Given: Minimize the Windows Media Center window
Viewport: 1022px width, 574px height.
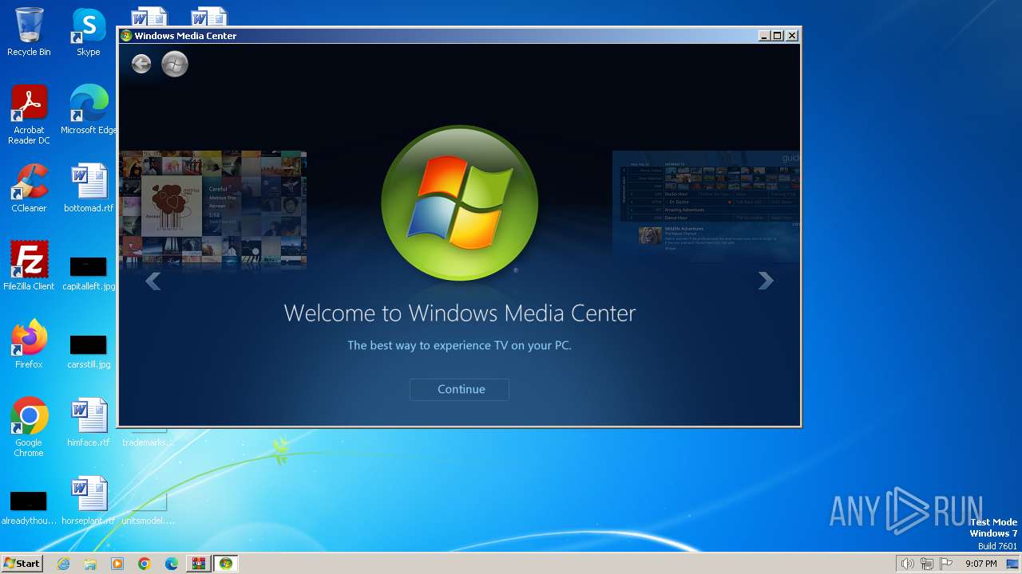Looking at the screenshot, I should point(763,36).
